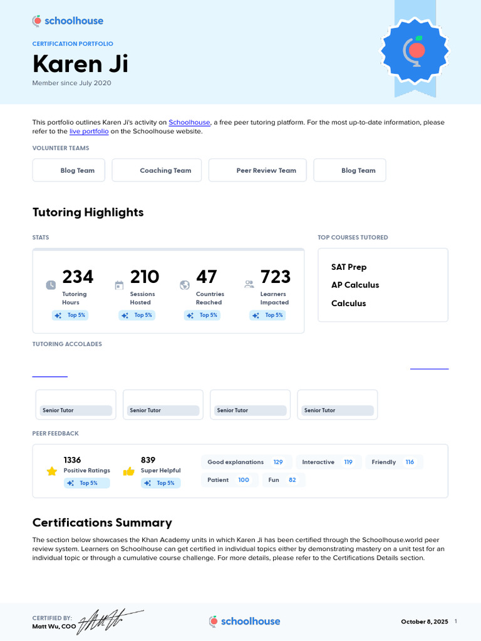
Task: Open the Schoolhouse hyperlink in the intro
Action: tap(189, 122)
